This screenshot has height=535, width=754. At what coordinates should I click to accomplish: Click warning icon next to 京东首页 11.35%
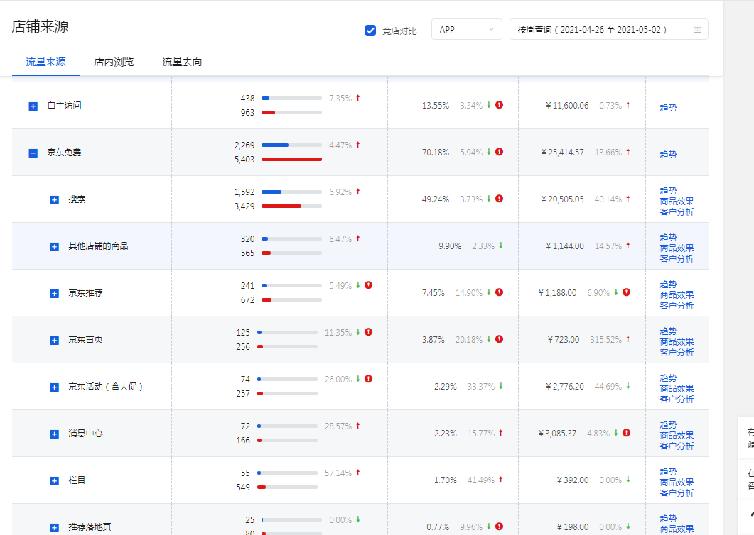click(x=368, y=332)
